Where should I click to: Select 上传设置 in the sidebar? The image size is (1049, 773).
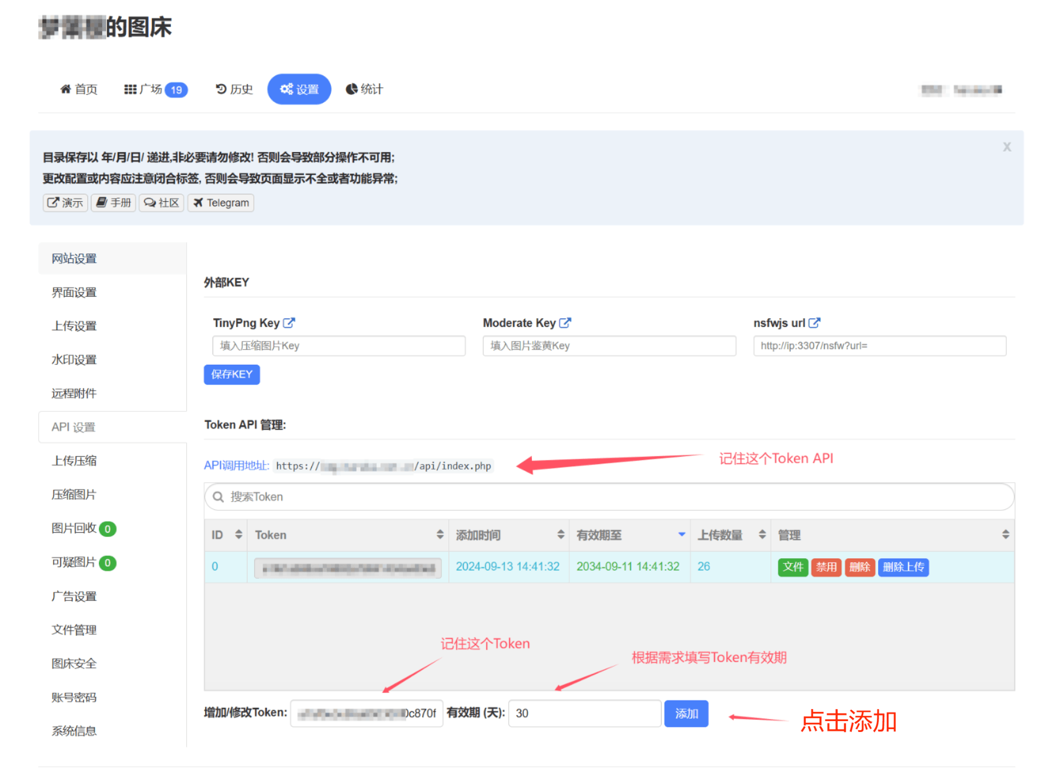click(112, 326)
